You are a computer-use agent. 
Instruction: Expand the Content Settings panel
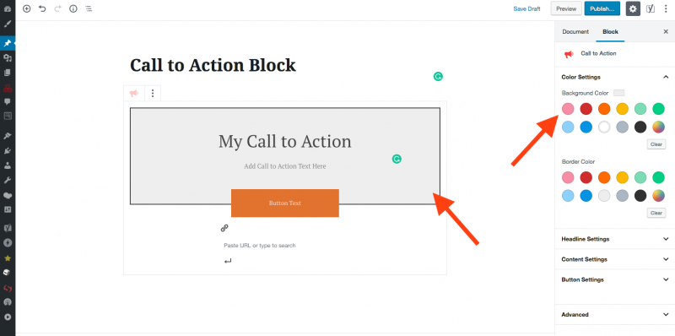(615, 259)
